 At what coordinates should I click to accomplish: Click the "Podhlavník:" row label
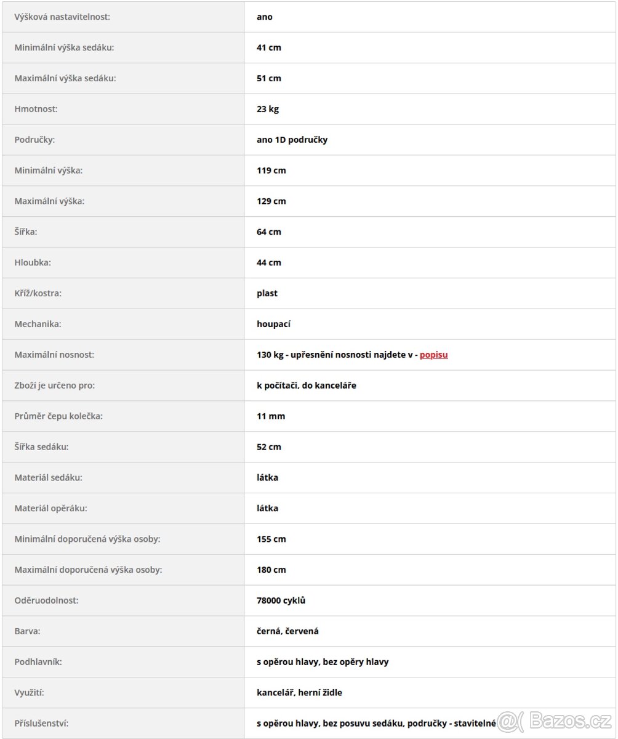pos(38,662)
